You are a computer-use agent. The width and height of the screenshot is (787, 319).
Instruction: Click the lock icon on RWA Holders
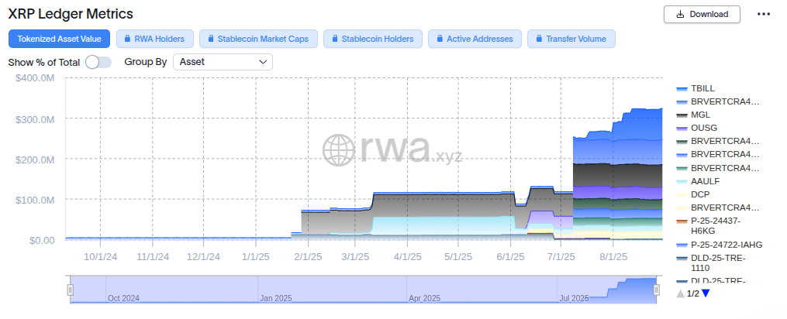[127, 39]
